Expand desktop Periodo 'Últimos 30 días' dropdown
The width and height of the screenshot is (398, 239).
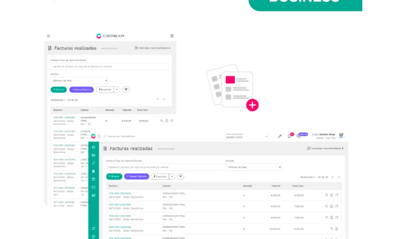click(254, 167)
